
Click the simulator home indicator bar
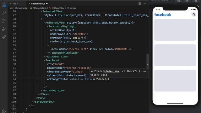pos(175,104)
